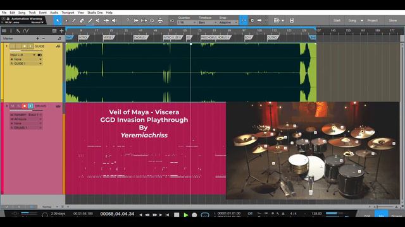Click the record button in transport

pos(194,214)
